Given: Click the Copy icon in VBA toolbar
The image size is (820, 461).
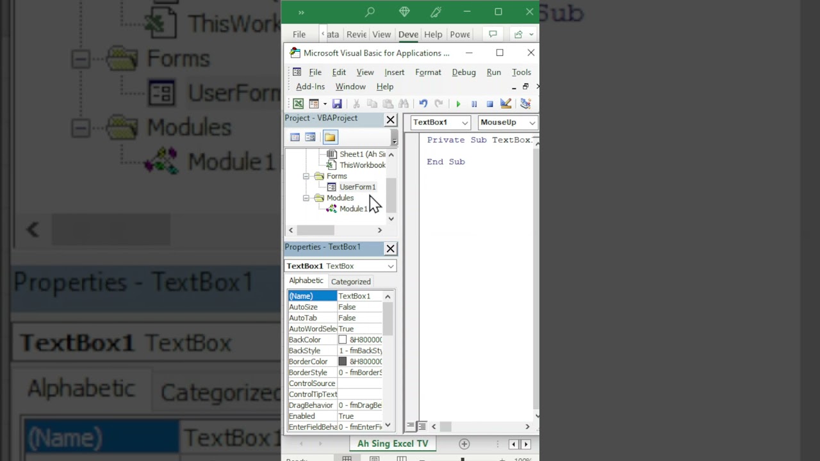Looking at the screenshot, I should pos(372,104).
